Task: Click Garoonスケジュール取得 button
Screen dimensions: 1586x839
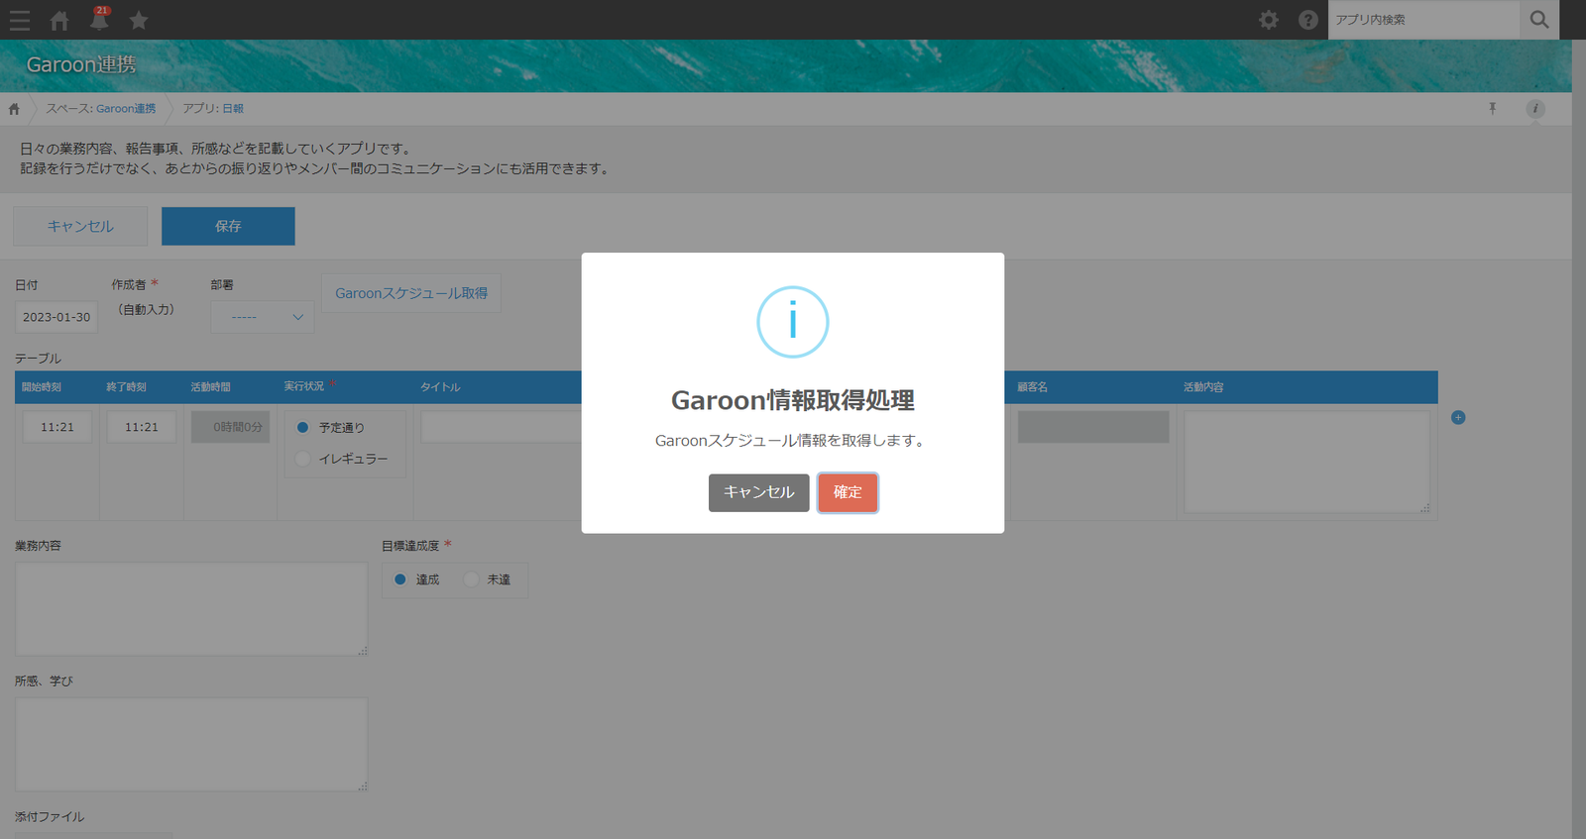Action: coord(411,293)
